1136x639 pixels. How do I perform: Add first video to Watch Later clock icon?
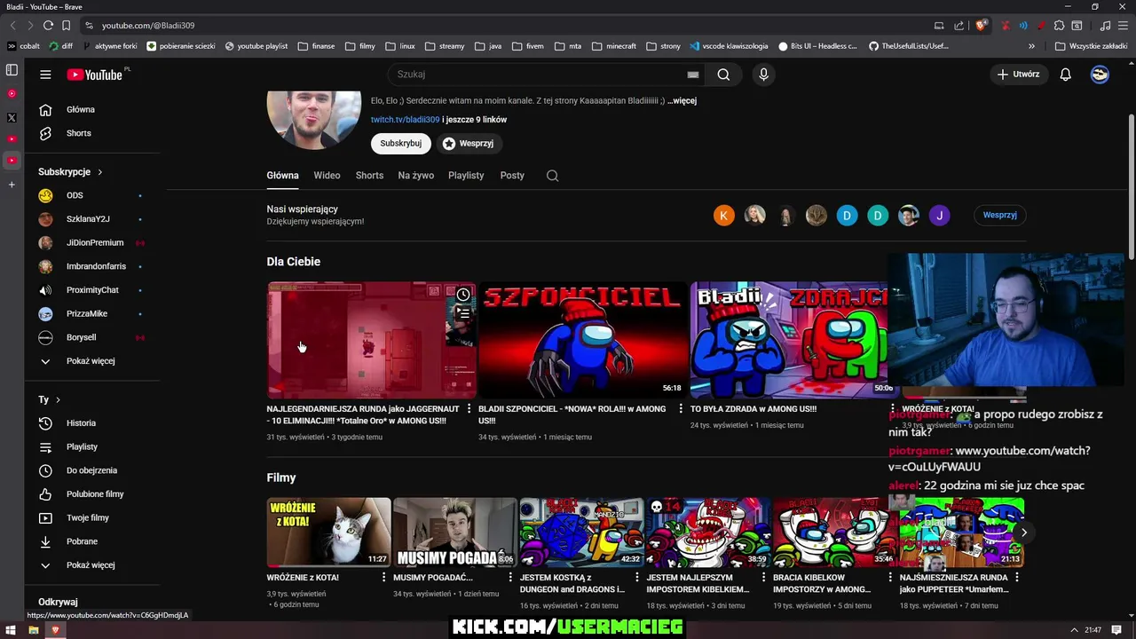(463, 295)
